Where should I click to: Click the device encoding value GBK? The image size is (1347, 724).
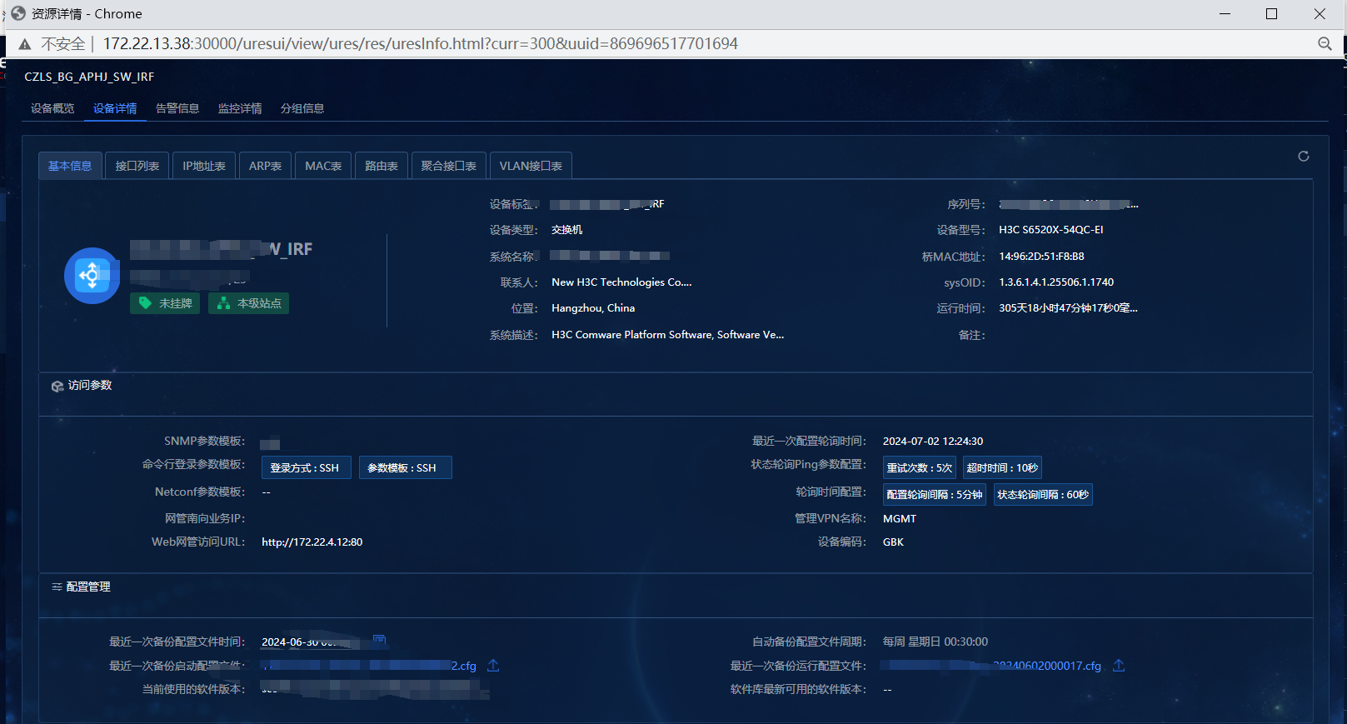point(893,542)
